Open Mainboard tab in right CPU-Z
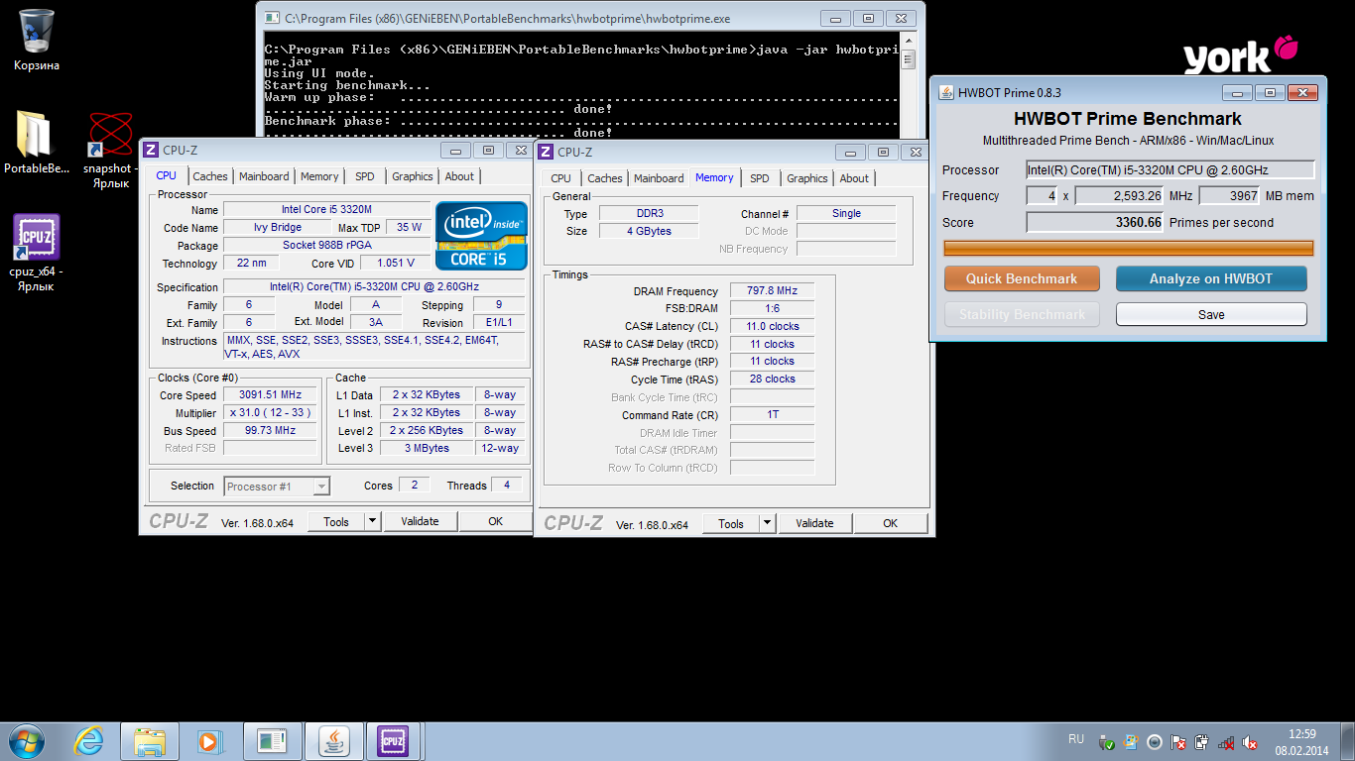Viewport: 1355px width, 761px height. tap(659, 178)
